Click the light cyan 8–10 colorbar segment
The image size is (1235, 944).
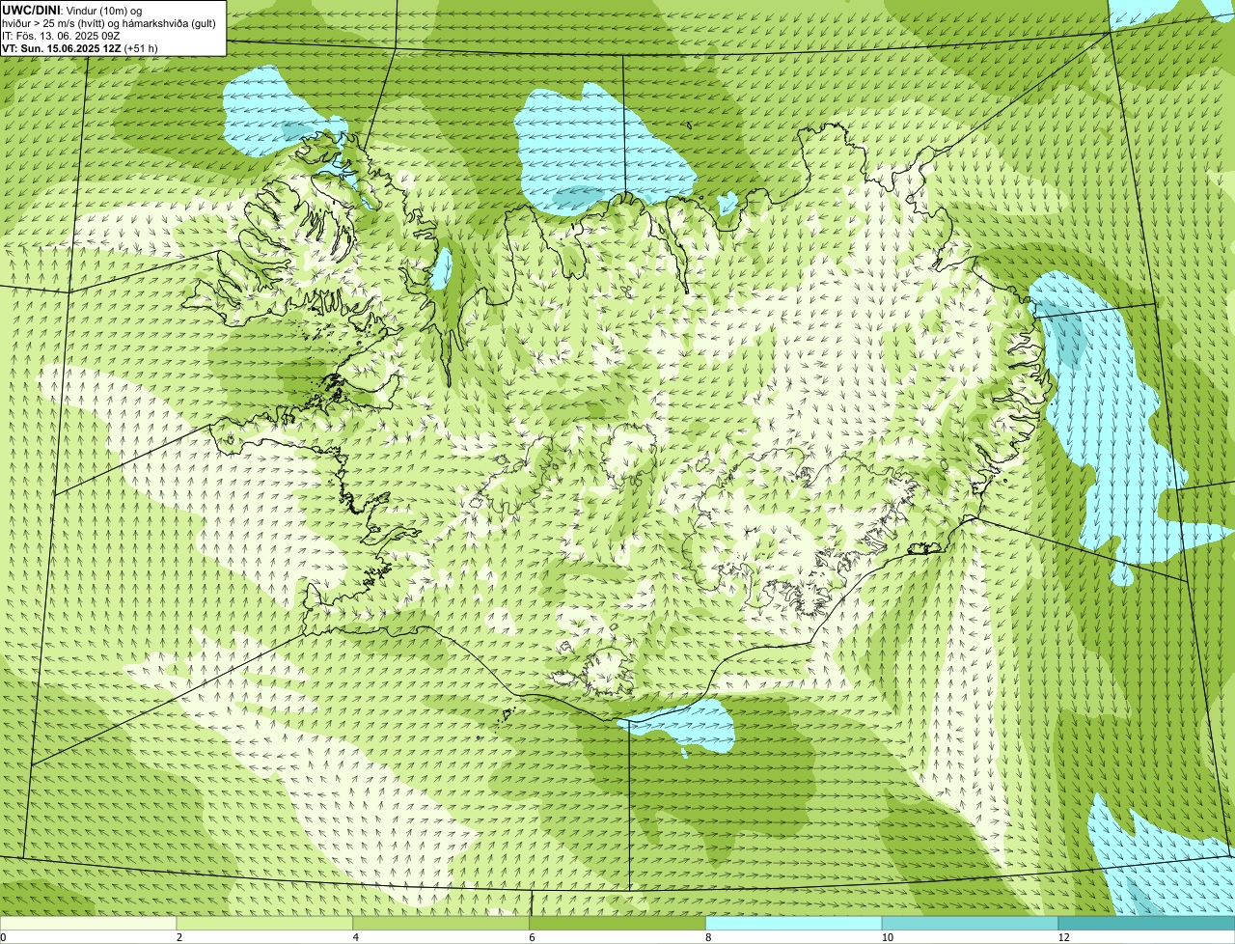point(794,924)
